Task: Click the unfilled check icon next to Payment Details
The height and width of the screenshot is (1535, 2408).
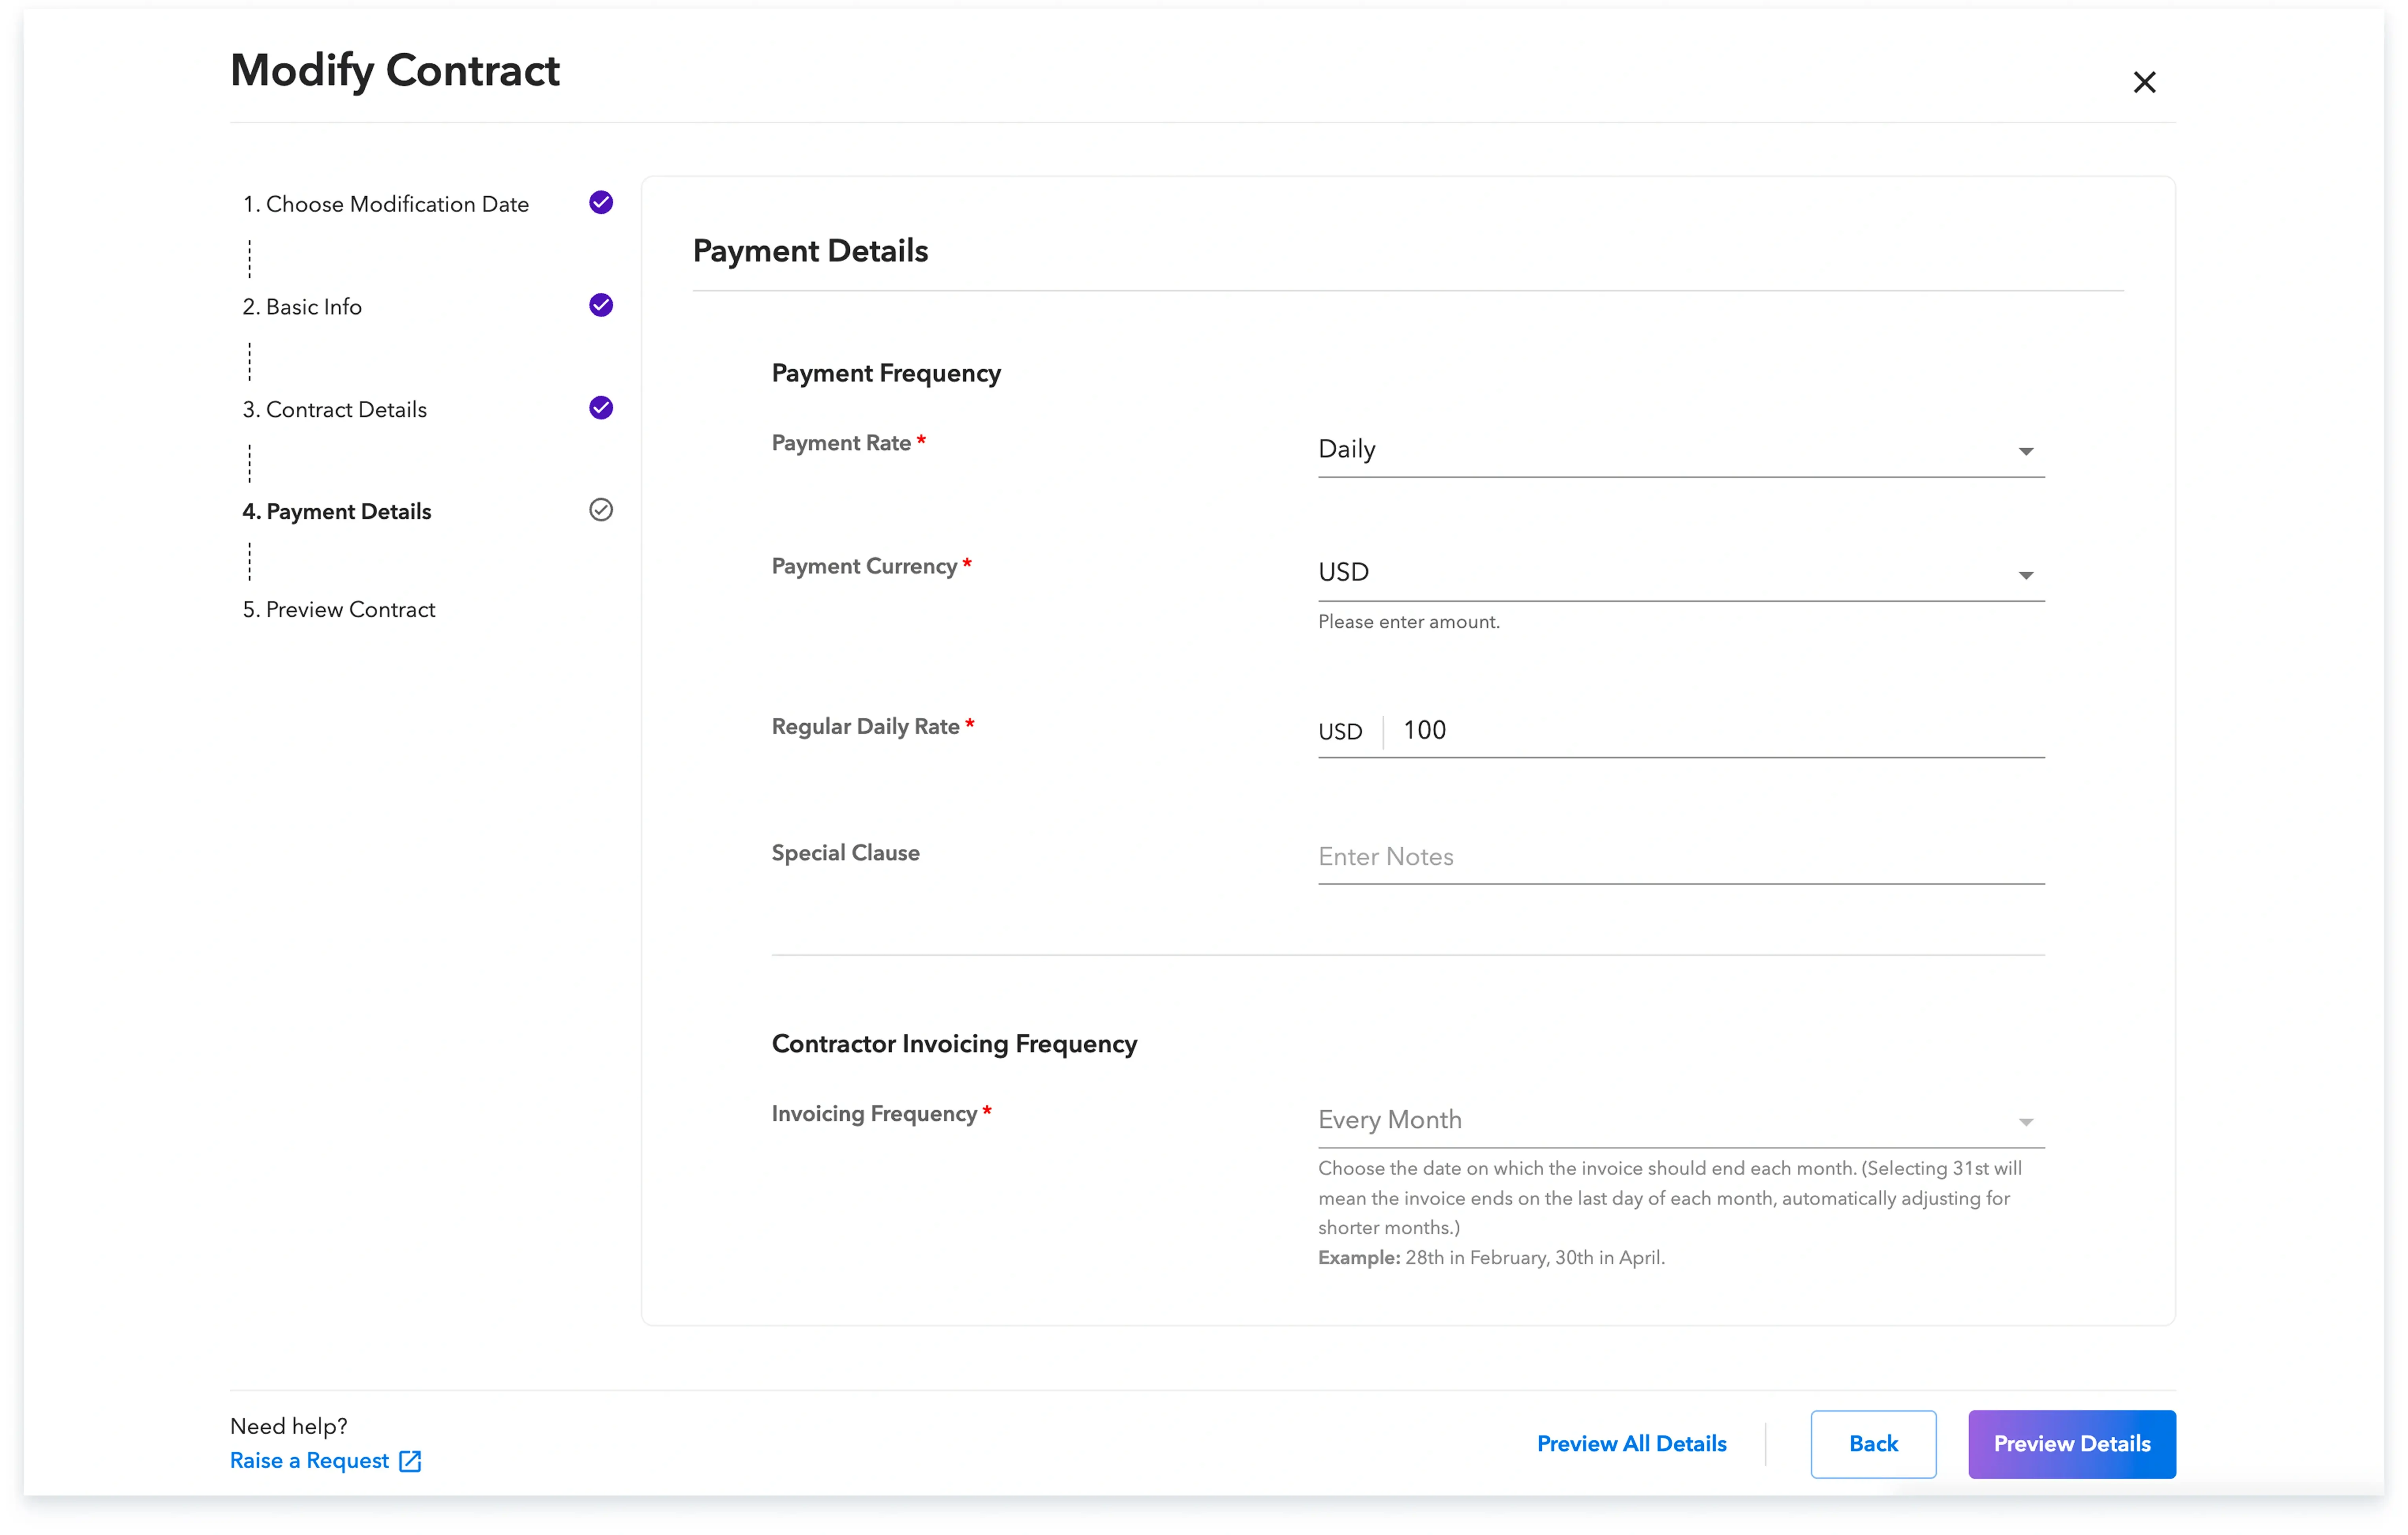Action: 600,510
